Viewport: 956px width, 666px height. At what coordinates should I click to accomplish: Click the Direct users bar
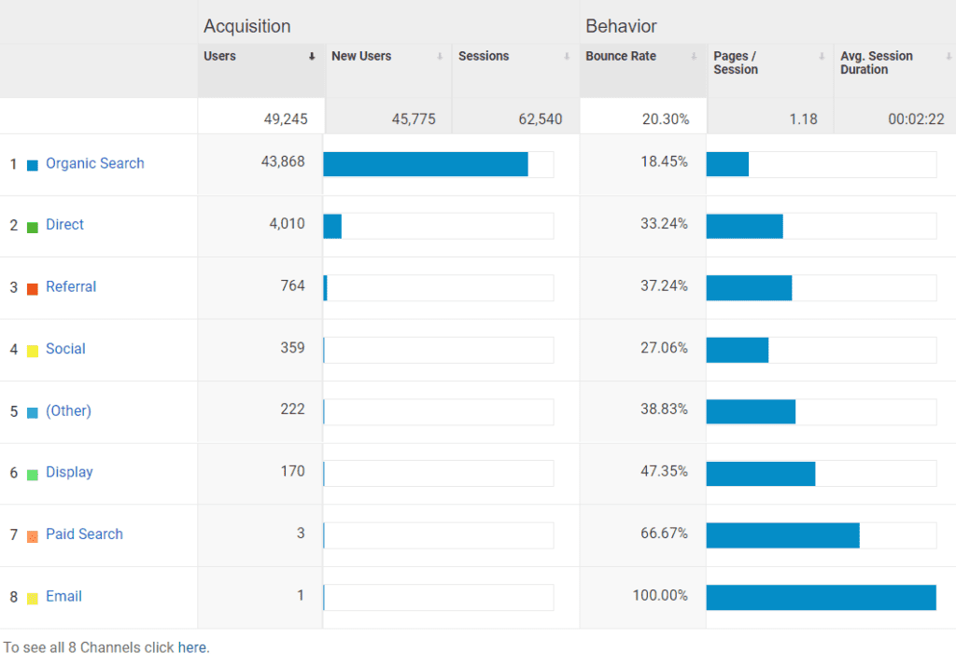332,226
